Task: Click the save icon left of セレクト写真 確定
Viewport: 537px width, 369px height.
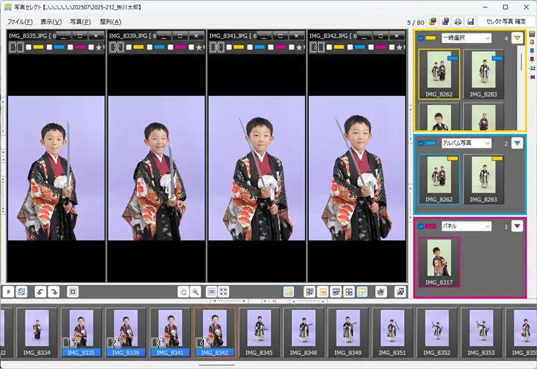Action: tap(471, 21)
